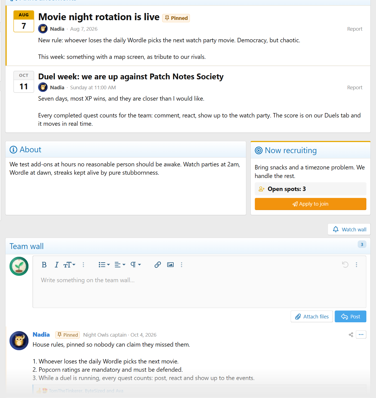Open the text alignment dropdown

coord(120,265)
